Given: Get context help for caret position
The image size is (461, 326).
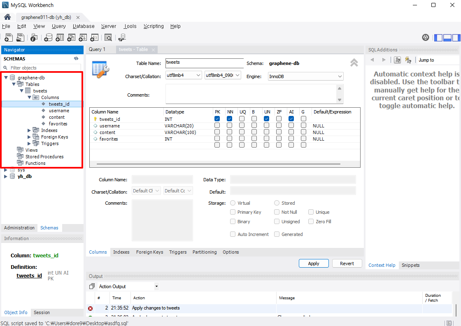Looking at the screenshot, I should [x=398, y=60].
